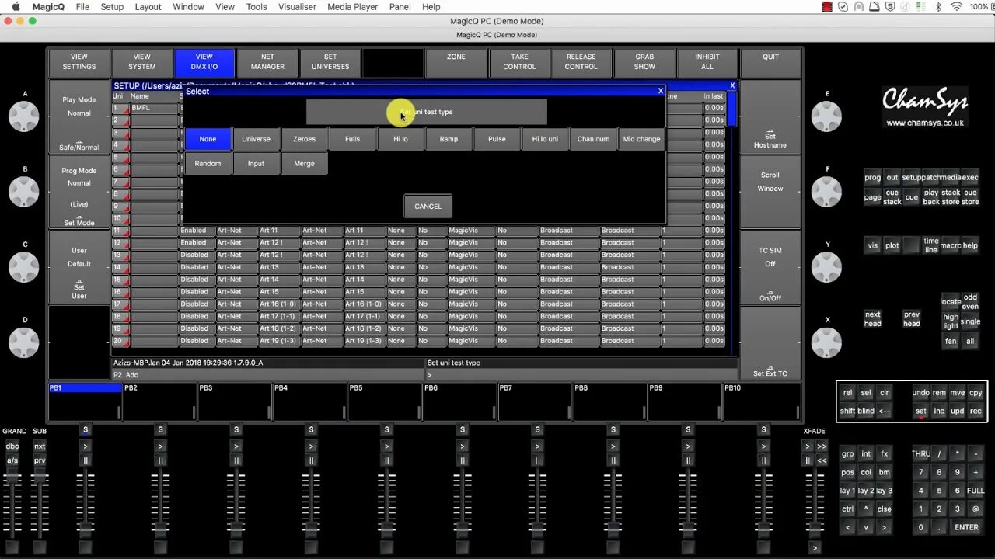
Task: Cancel the Select dialog
Action: [428, 207]
